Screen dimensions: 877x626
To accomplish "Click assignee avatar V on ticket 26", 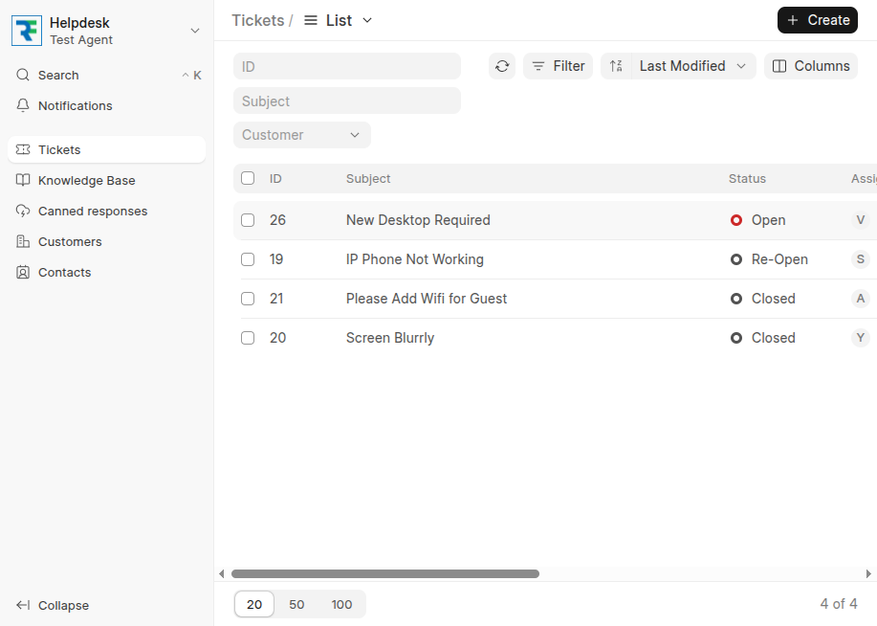I will tap(860, 220).
